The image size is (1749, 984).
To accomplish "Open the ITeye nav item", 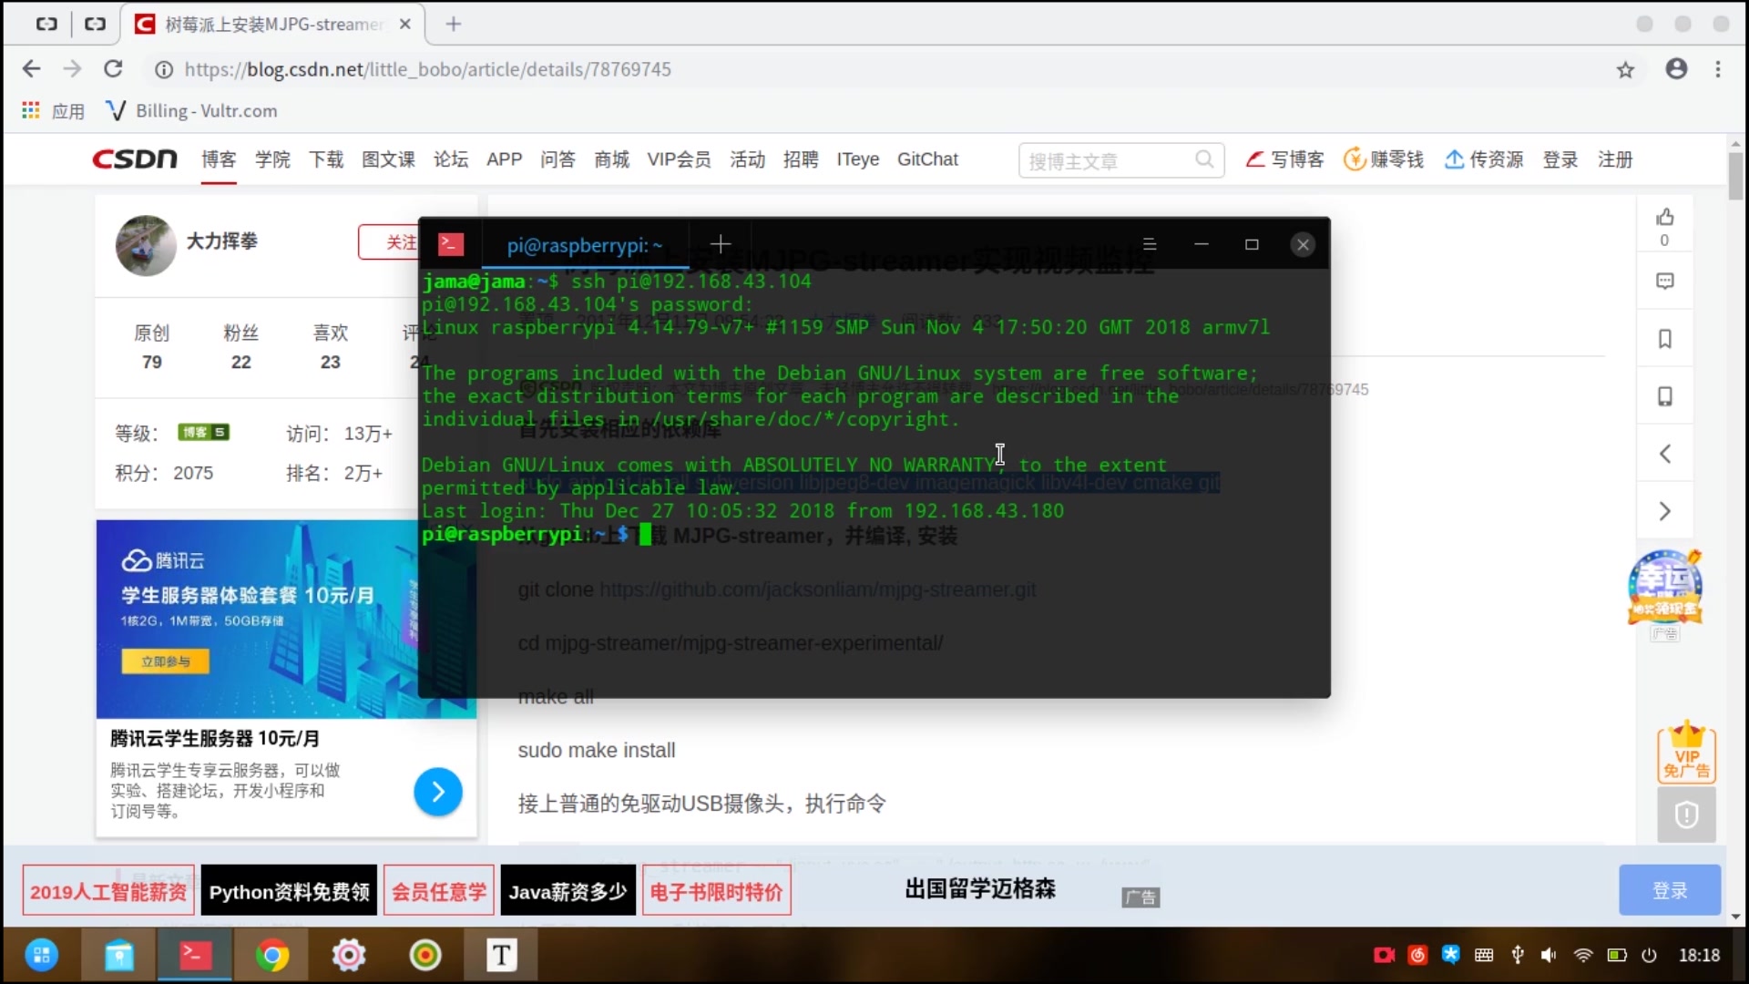I will pyautogui.click(x=858, y=159).
